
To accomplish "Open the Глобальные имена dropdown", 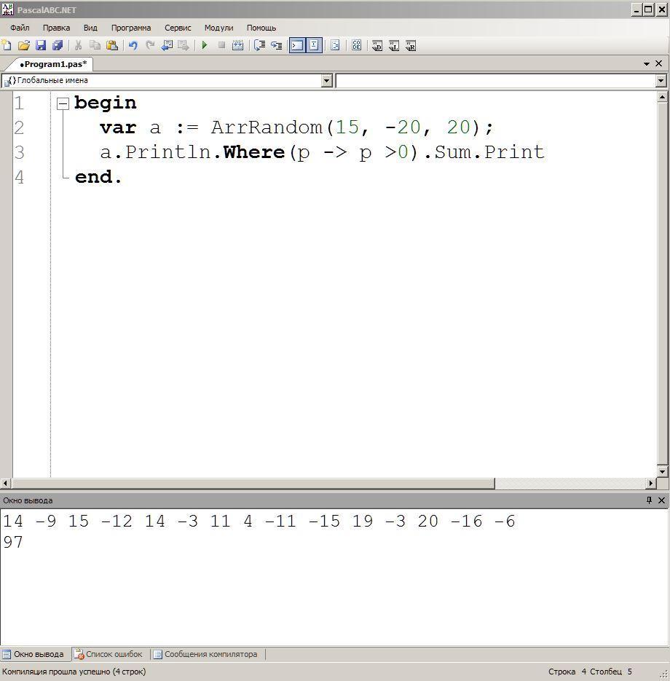I will pyautogui.click(x=326, y=81).
